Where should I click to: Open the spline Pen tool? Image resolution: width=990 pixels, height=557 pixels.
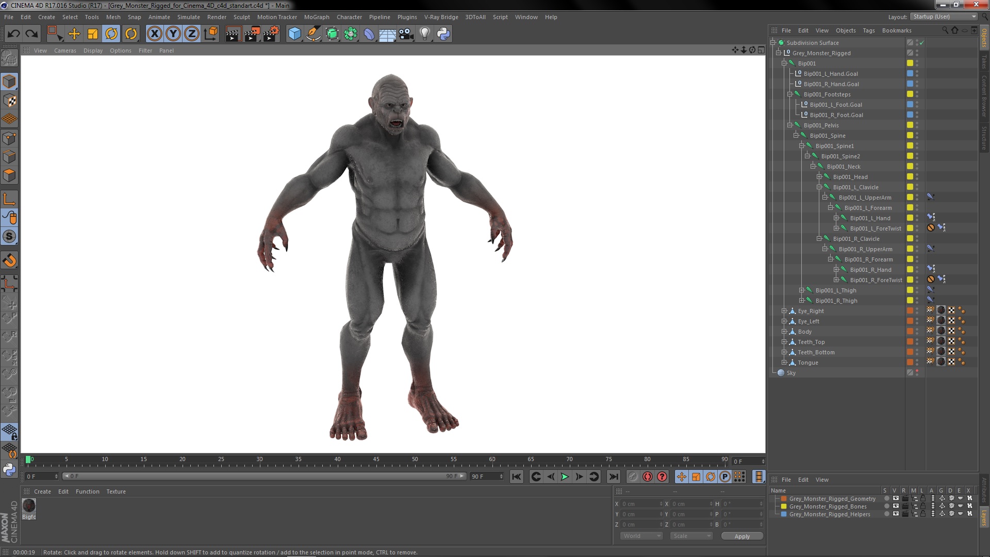[313, 34]
